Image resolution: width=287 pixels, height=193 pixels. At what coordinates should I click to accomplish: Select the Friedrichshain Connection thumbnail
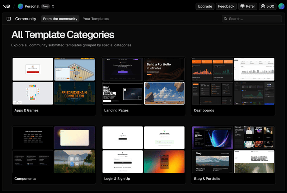point(75,93)
